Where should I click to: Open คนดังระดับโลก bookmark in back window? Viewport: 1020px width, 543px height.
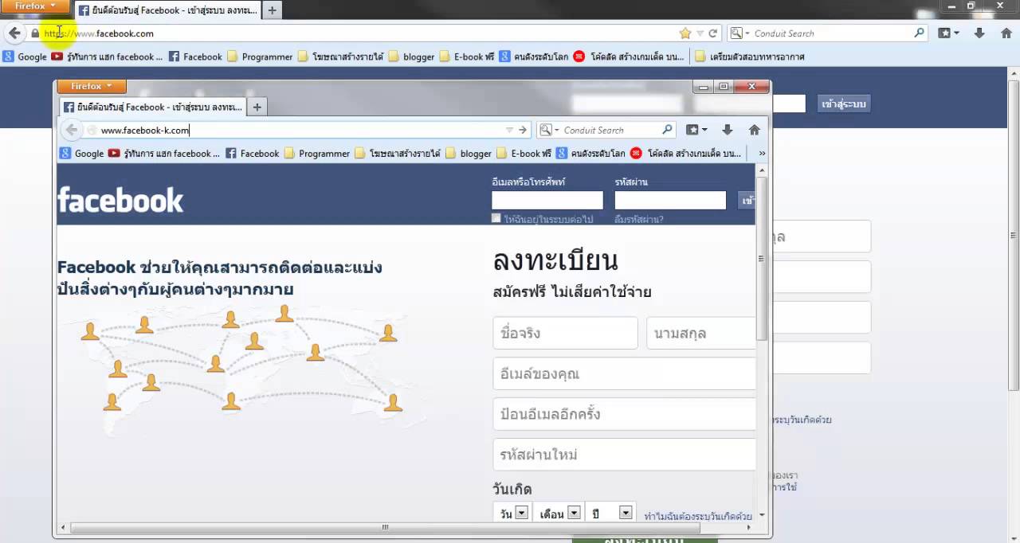click(534, 57)
